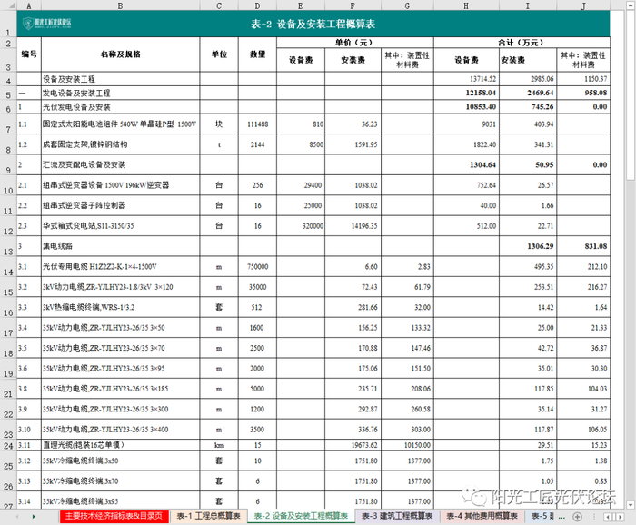Image resolution: width=636 pixels, height=525 pixels.
Task: Select column F header
Action: tap(353, 5)
